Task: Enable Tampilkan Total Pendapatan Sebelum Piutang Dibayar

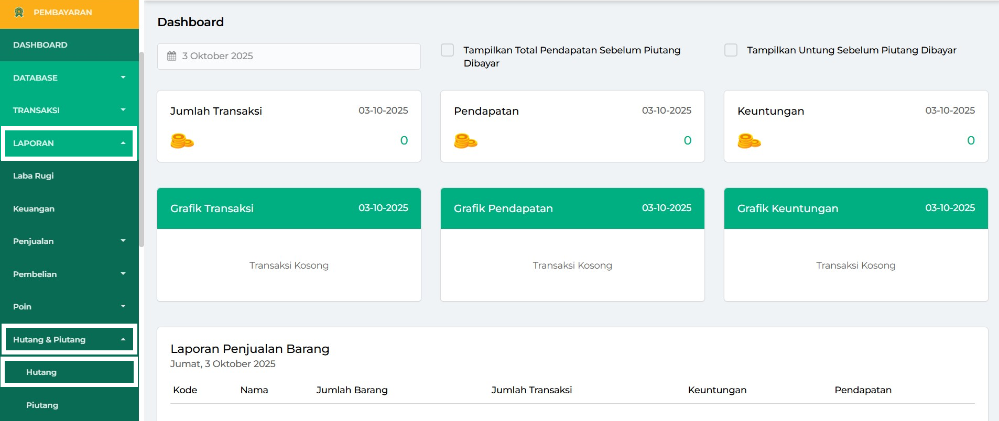Action: pyautogui.click(x=447, y=50)
